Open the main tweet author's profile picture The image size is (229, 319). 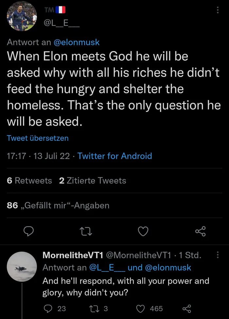pyautogui.click(x=22, y=16)
